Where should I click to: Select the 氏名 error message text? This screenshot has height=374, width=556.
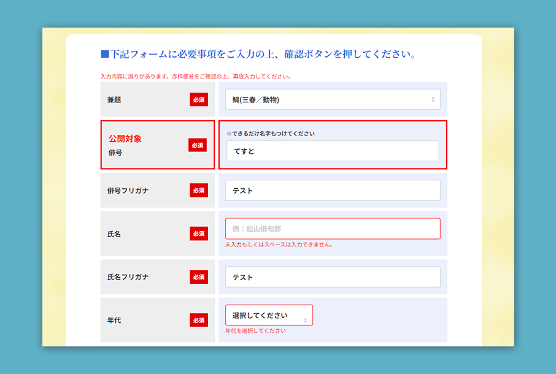coord(279,245)
